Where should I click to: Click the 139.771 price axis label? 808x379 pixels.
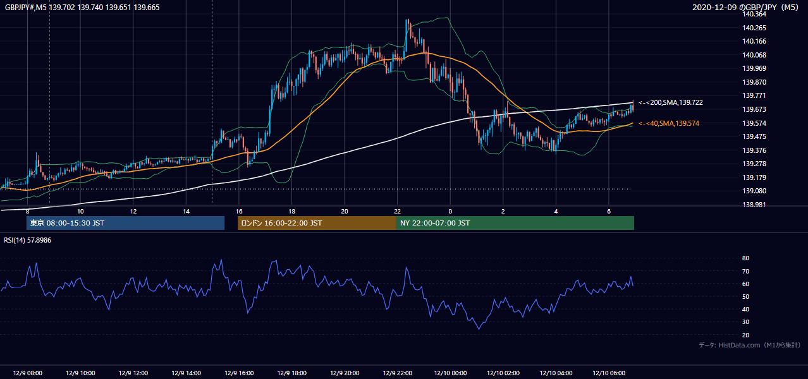[x=754, y=96]
